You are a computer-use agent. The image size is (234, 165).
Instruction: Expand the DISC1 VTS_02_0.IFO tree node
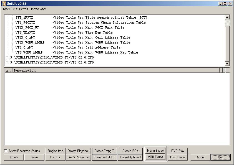7,58
